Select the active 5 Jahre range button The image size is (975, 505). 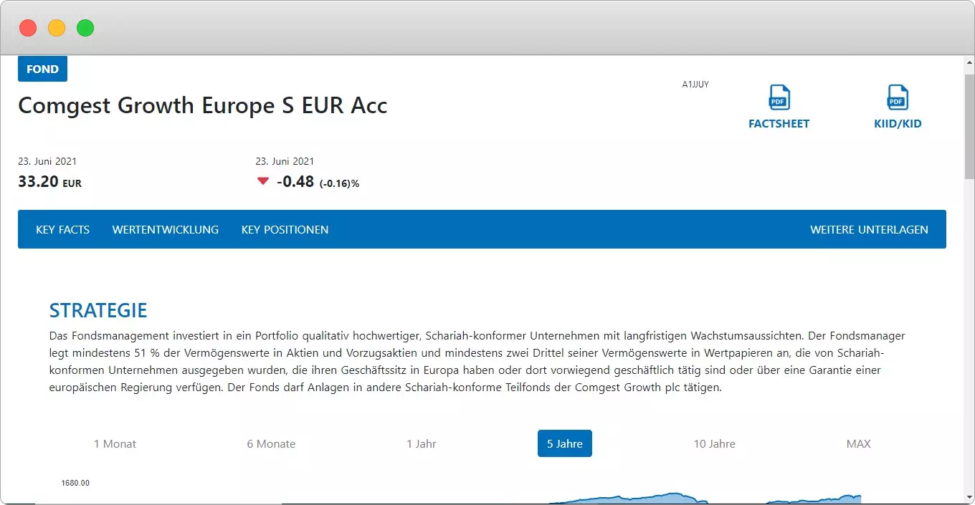point(565,444)
